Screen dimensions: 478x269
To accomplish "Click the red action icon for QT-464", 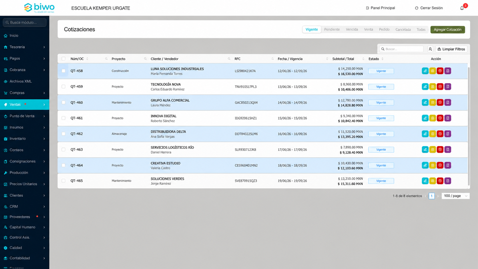I will 440,165.
